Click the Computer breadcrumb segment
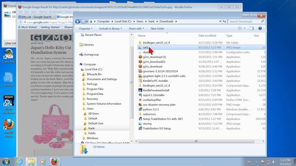Image resolution: width=296 pixels, height=166 pixels. [103, 22]
